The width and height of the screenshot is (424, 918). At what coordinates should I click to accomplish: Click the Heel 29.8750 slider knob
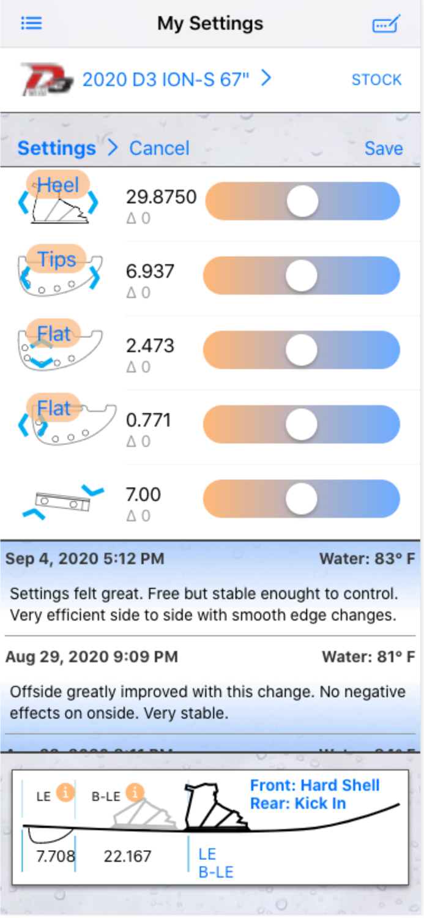[x=303, y=201]
